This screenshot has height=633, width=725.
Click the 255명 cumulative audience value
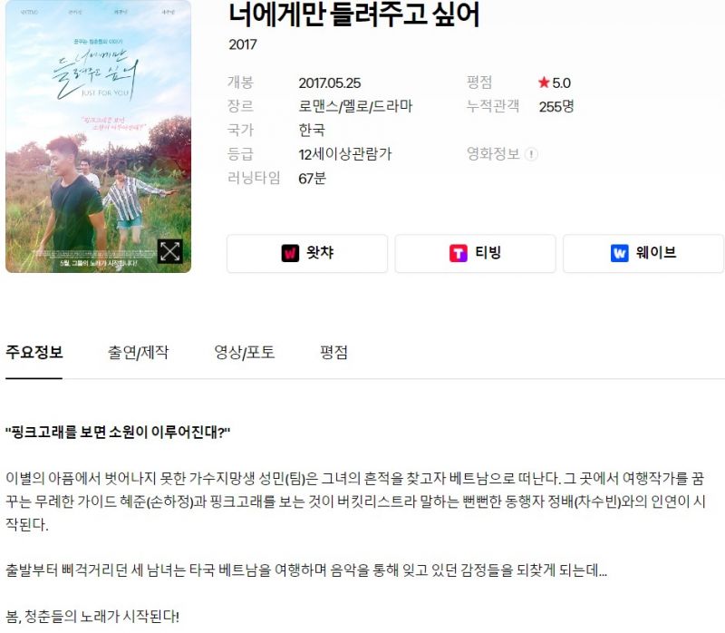[556, 106]
